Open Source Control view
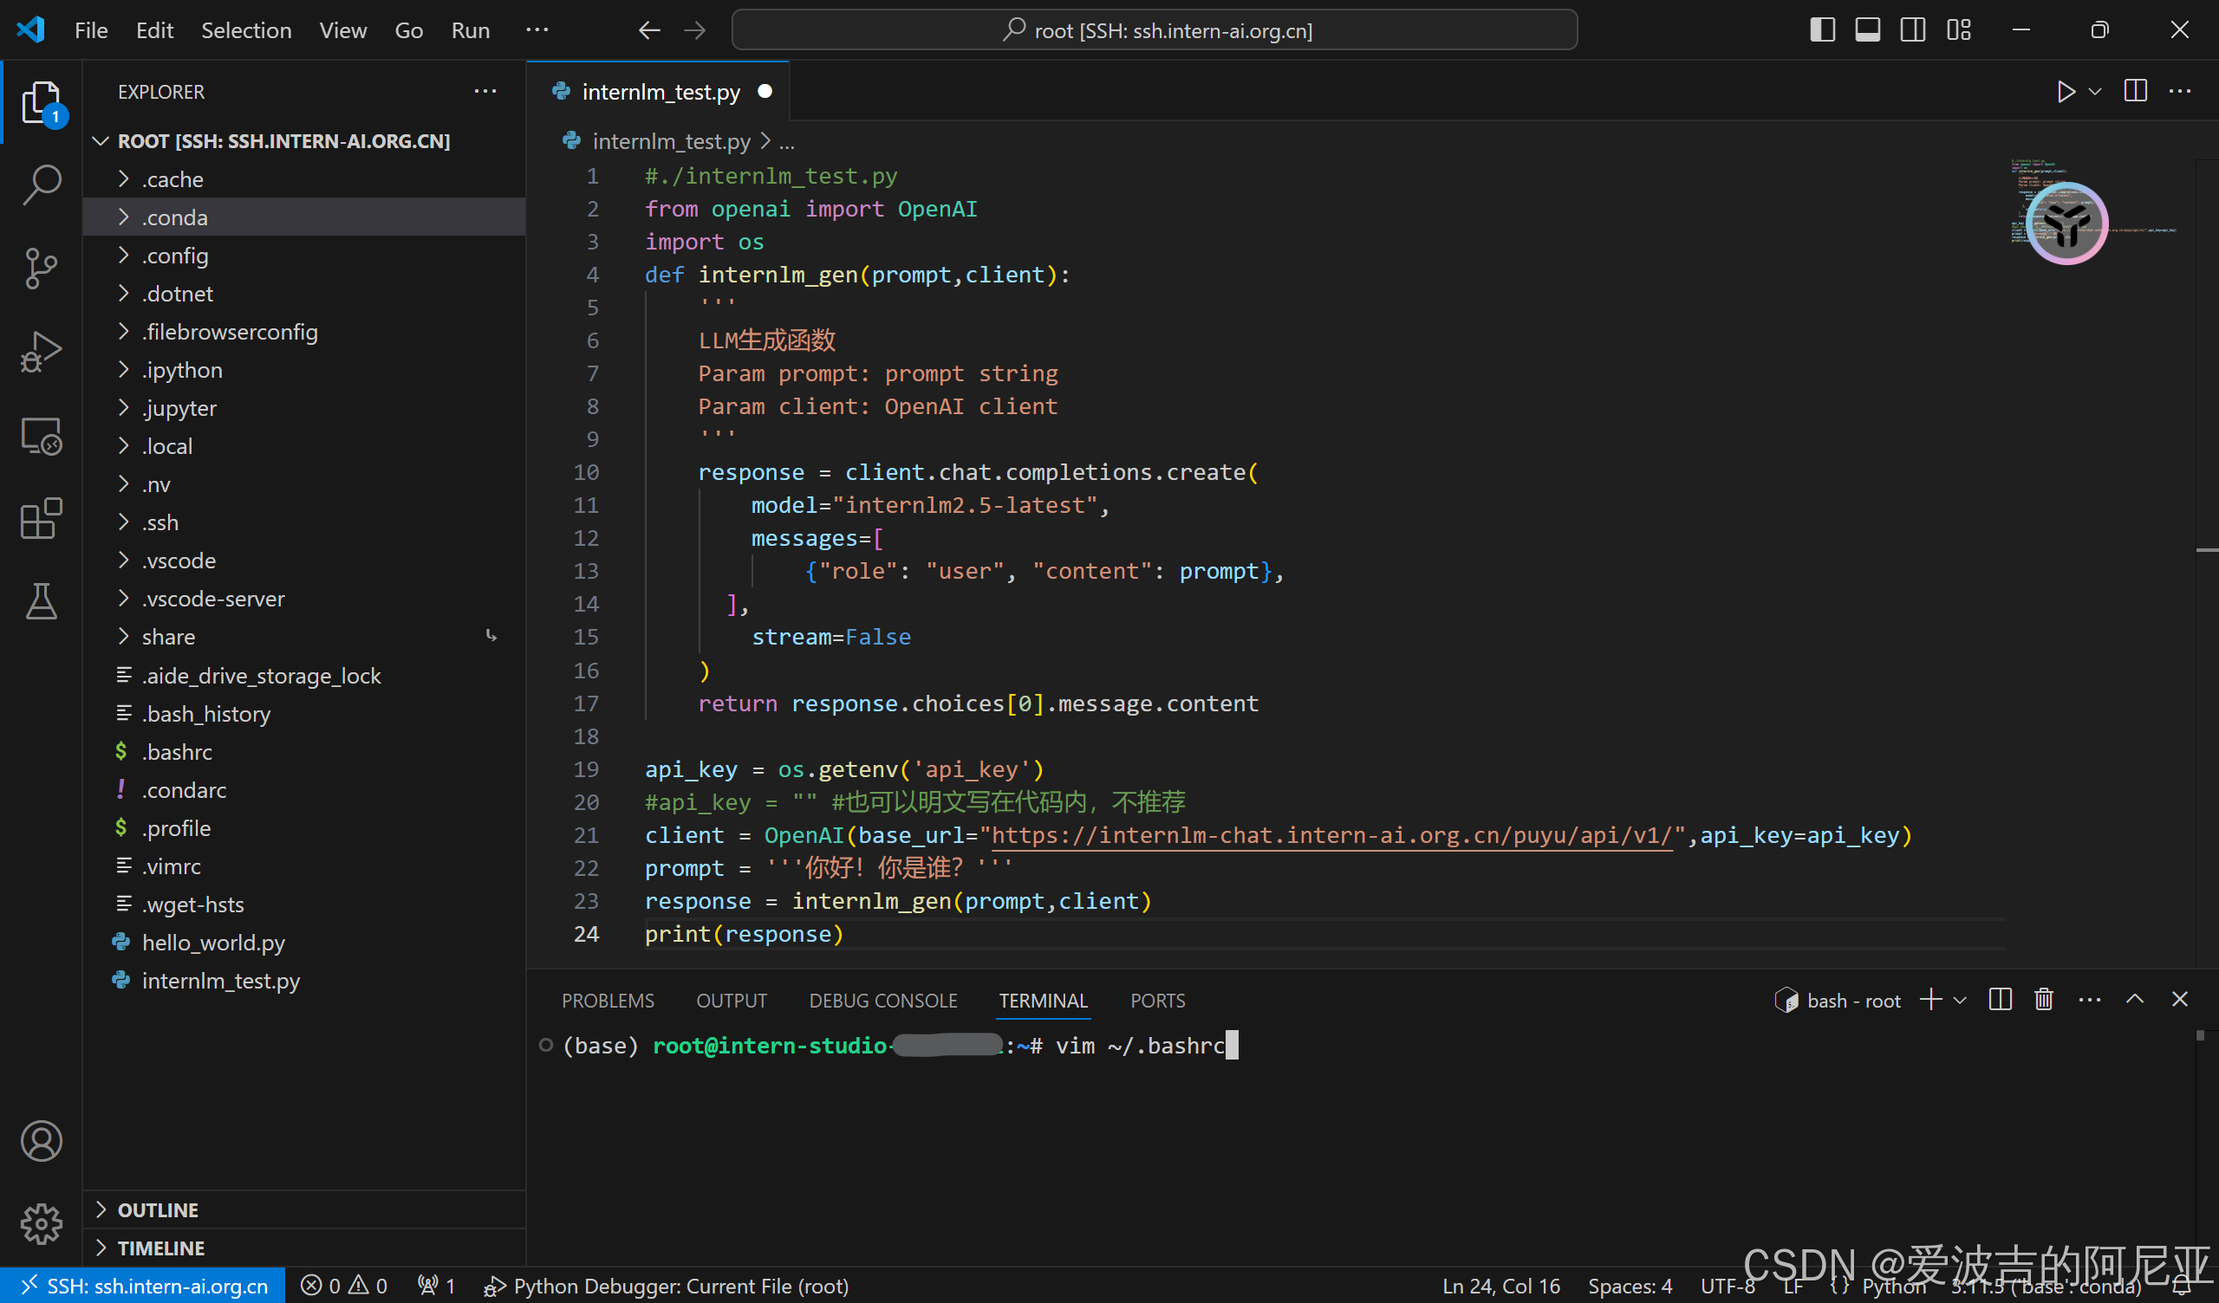2219x1303 pixels. (41, 268)
